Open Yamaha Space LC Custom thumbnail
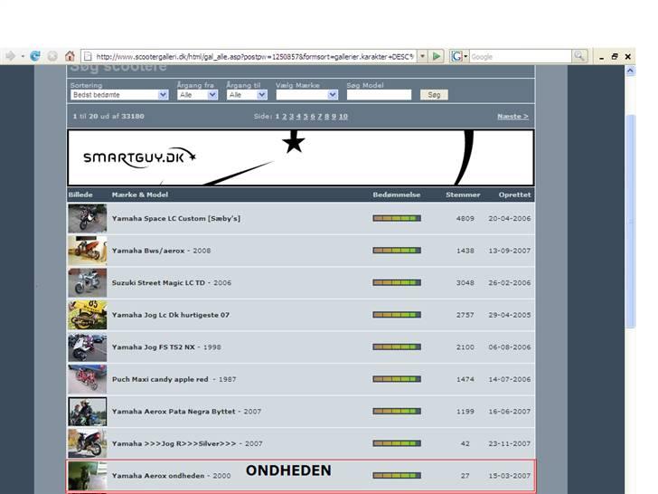This screenshot has height=494, width=658. click(87, 218)
